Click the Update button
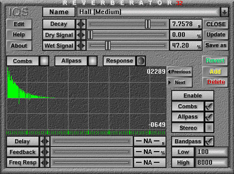234x174 pixels. coord(216,35)
